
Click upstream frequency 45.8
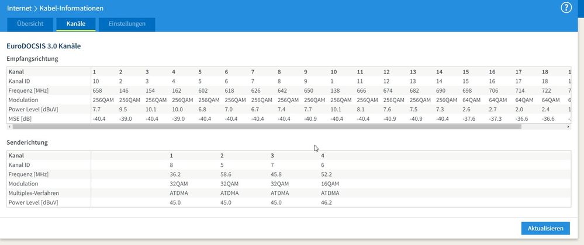[276, 174]
